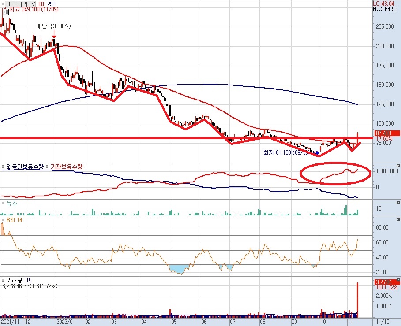This screenshot has width=401, height=326.
Task: Click the 20,00 RSI axis label
Action: pyautogui.click(x=382, y=272)
